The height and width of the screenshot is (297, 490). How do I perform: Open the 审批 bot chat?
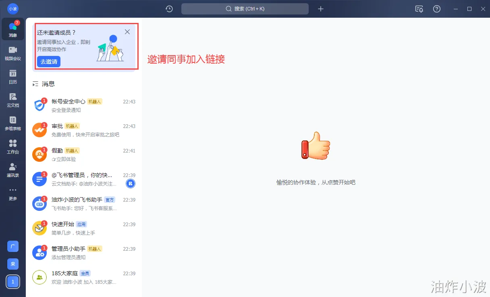click(x=84, y=130)
